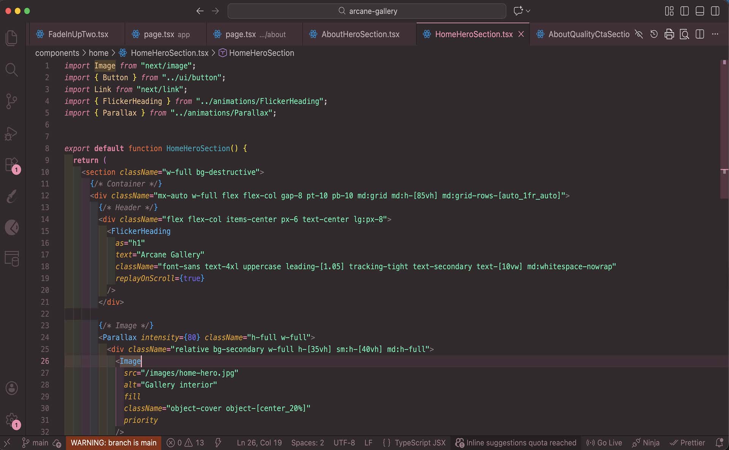
Task: Toggle the secondary side bar layout button
Action: coord(715,11)
